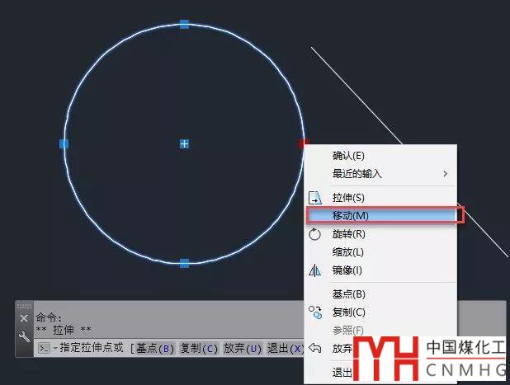
Task: Click the command prompt icon in the command line
Action: pyautogui.click(x=44, y=348)
